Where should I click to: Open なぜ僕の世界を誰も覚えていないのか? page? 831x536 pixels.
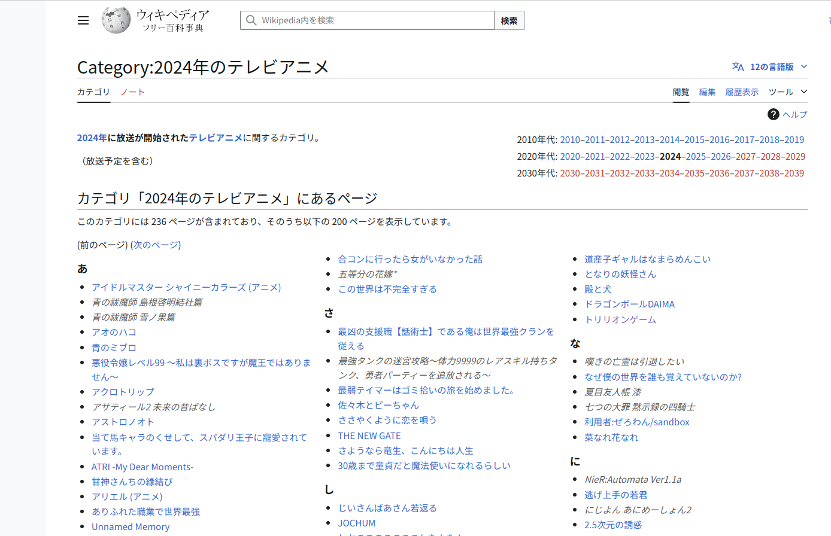(x=663, y=377)
